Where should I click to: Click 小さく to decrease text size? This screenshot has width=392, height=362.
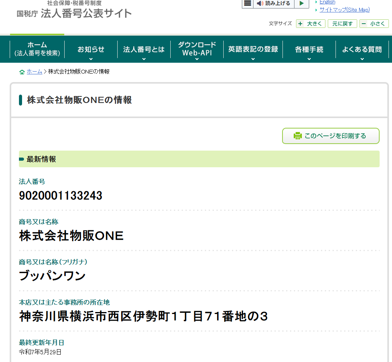(x=374, y=24)
